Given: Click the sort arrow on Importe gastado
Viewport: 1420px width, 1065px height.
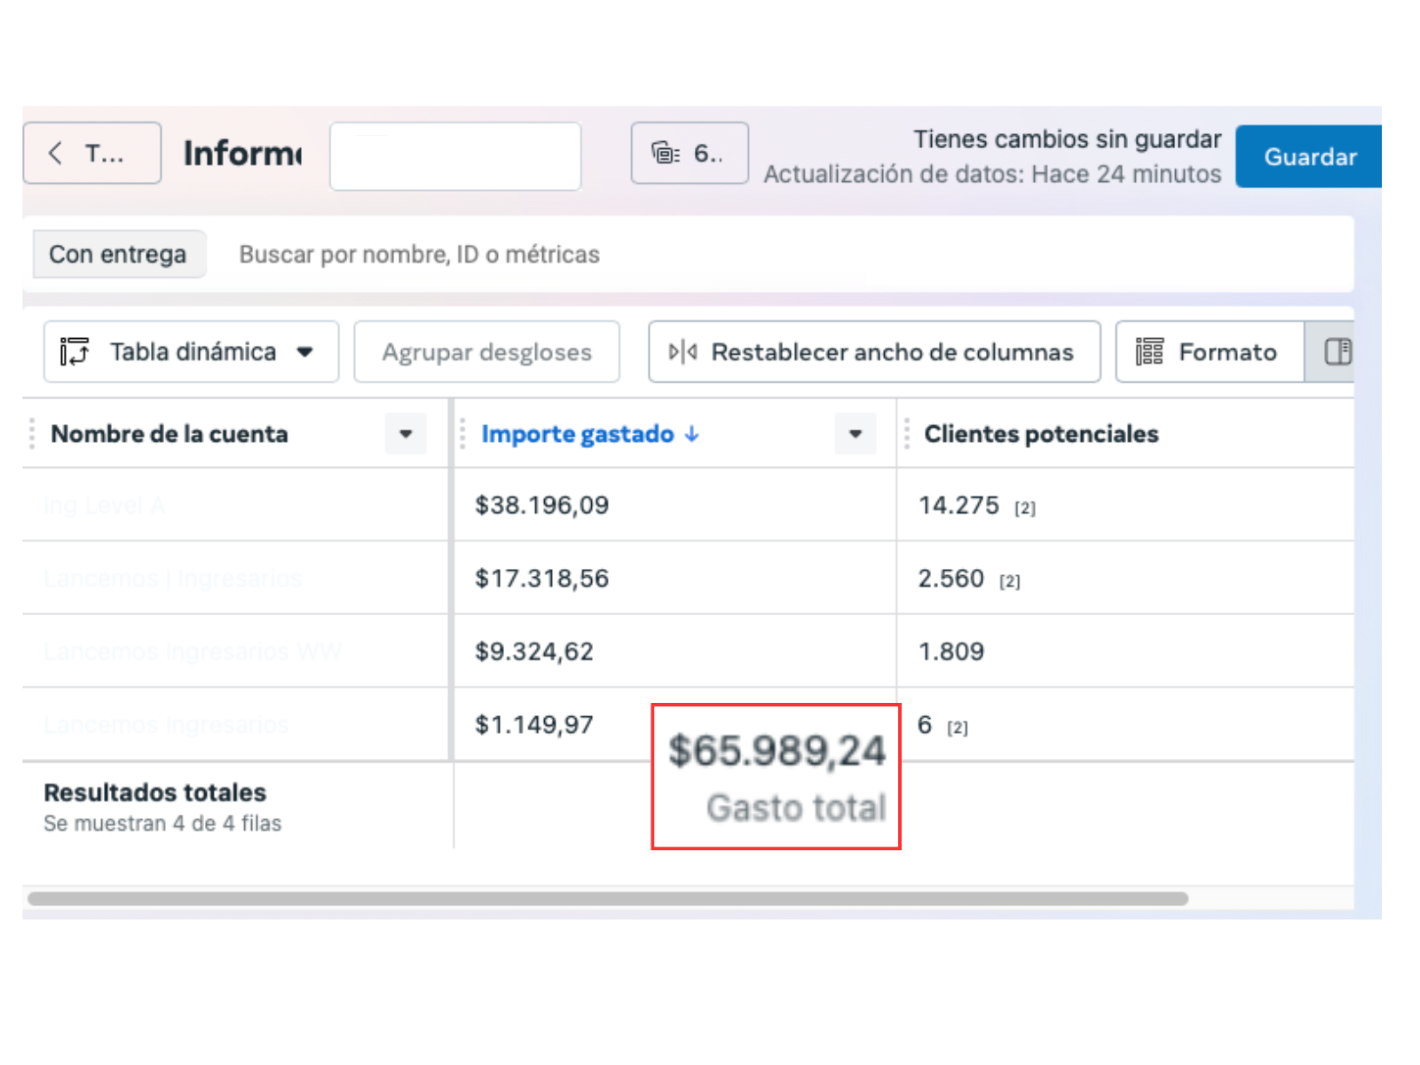Looking at the screenshot, I should pyautogui.click(x=692, y=434).
